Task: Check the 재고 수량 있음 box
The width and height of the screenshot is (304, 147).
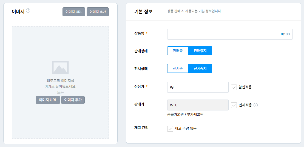Action: click(170, 129)
